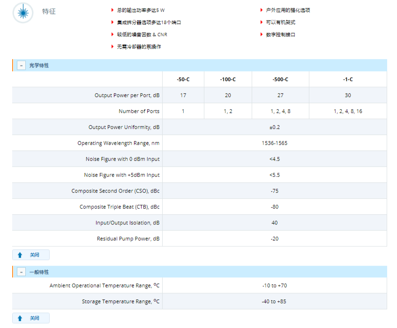
Task: Click Composite Triple Beat (CTB), dBc label
Action: point(120,207)
